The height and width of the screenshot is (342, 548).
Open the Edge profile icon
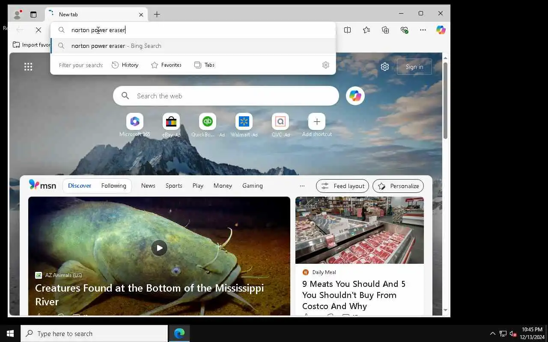click(x=18, y=14)
